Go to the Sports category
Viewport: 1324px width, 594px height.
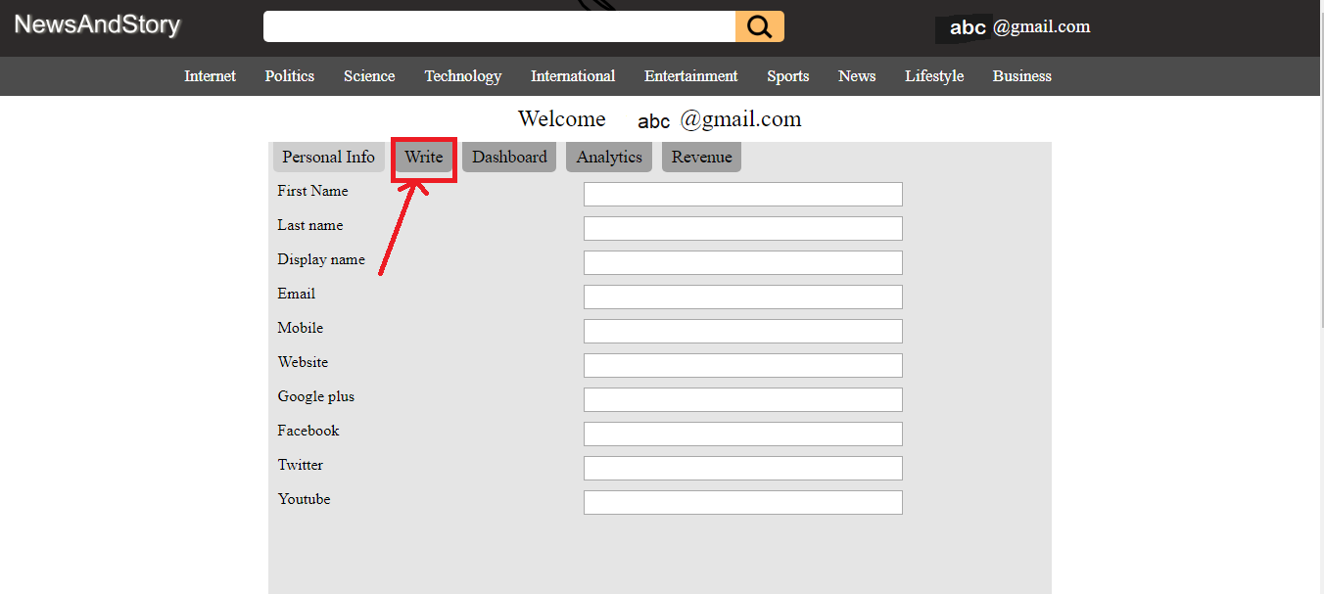click(x=788, y=76)
